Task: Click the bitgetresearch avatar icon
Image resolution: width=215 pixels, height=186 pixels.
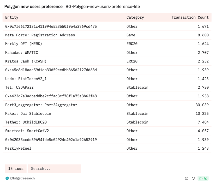Action: pos(7,178)
